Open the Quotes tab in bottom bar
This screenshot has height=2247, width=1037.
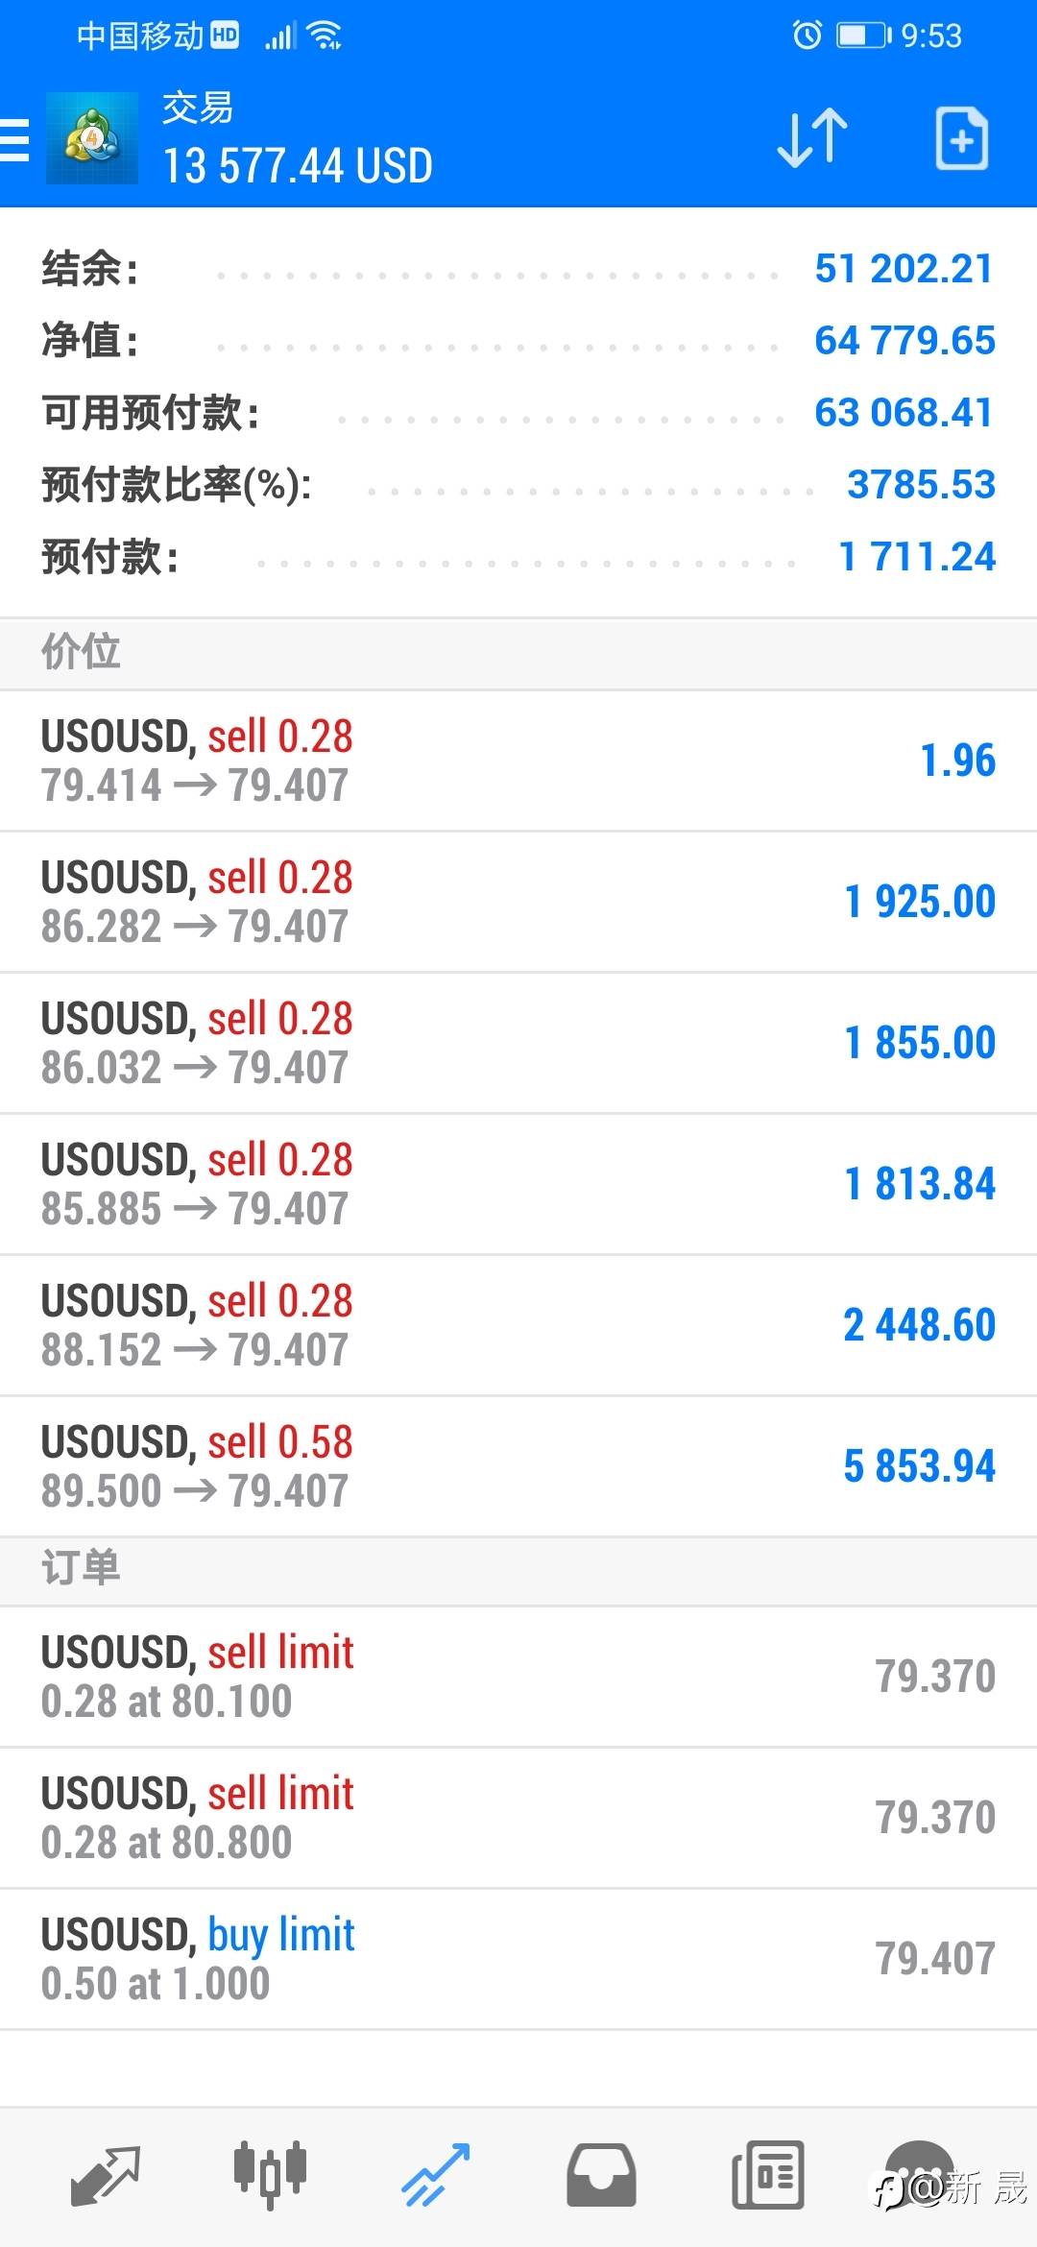[x=106, y=2174]
